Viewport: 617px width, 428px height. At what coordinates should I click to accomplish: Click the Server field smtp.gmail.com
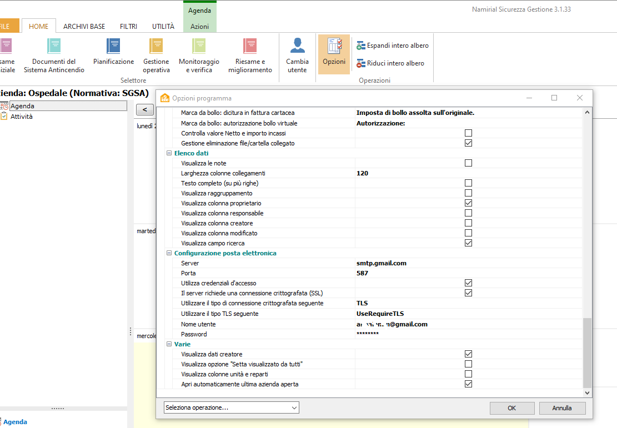pos(468,263)
